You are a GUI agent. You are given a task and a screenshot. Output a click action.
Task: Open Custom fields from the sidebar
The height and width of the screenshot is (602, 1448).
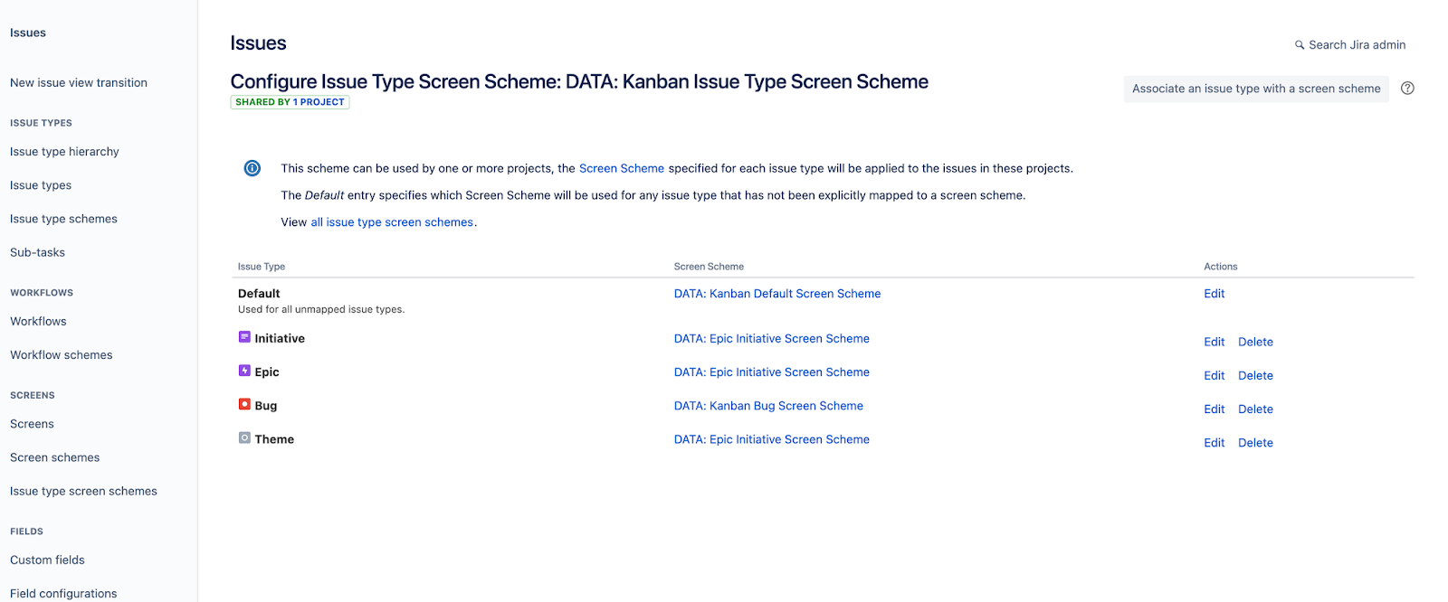pyautogui.click(x=47, y=560)
